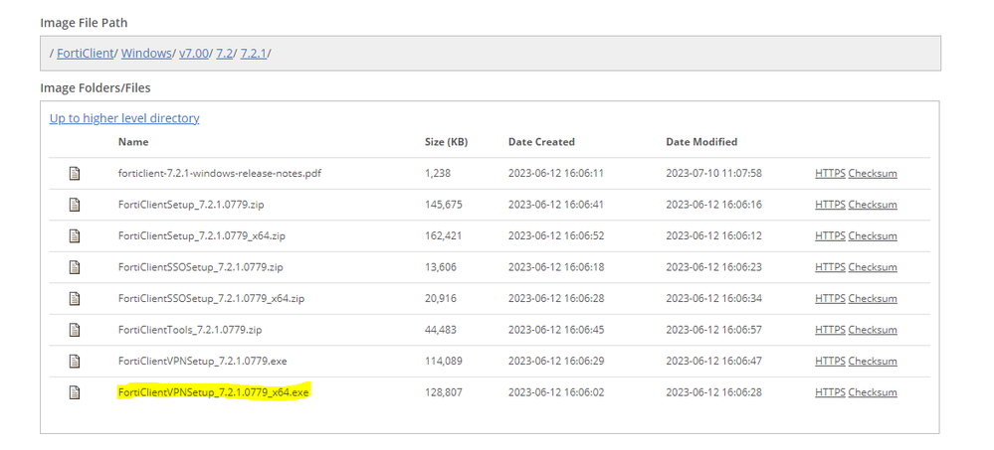Click file icon beside FortiClientVPNSetup_7.2.1.0779.exe
The image size is (994, 450).
(x=74, y=362)
